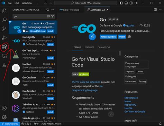Switch to the DETAILS tab
Image resolution: width=164 pixels, height=126 pixels.
tap(77, 48)
